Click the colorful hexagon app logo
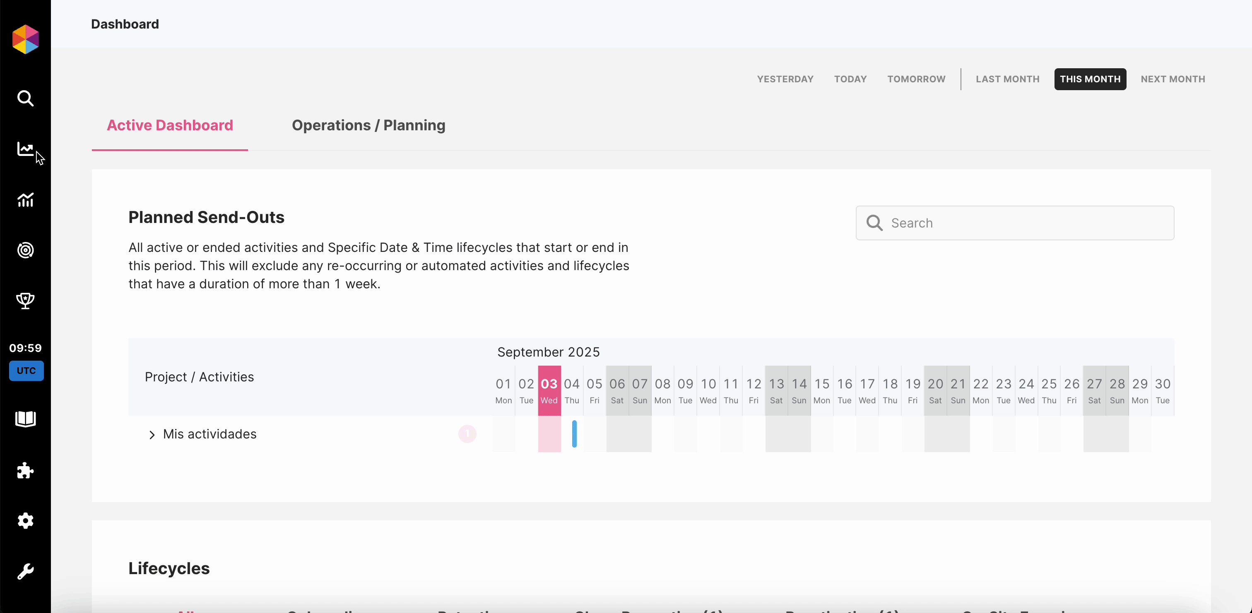 25,39
